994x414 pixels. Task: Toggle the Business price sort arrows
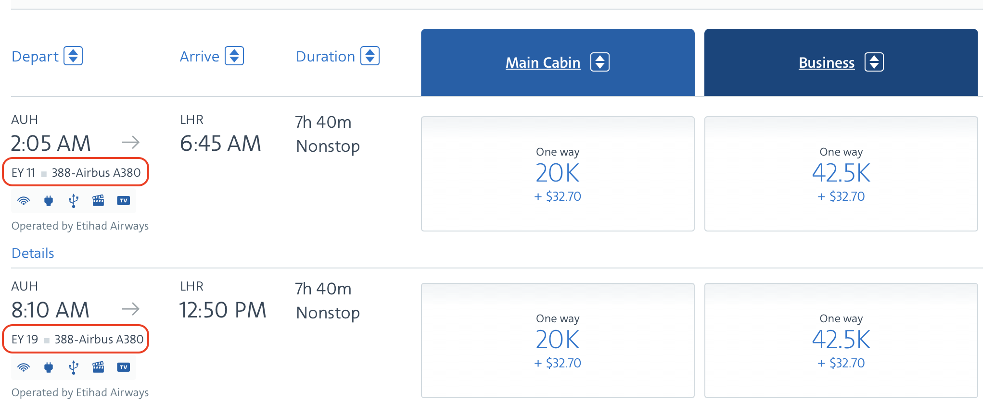(x=874, y=62)
